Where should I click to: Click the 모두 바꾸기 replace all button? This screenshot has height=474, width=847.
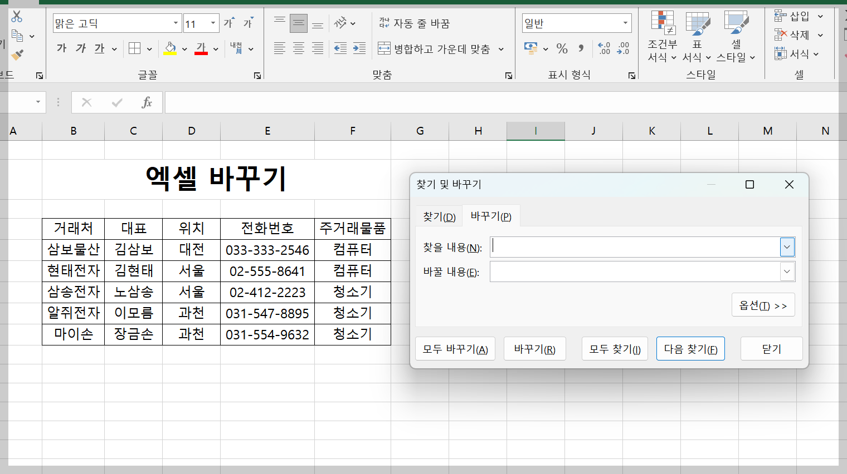(x=455, y=348)
